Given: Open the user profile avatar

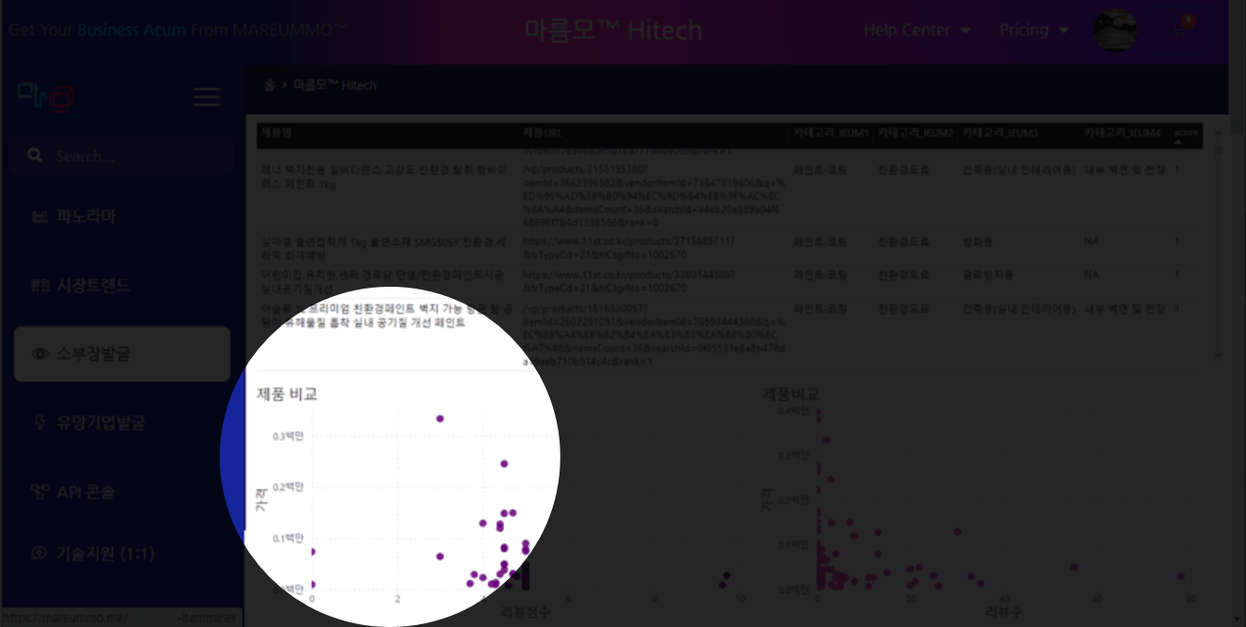Looking at the screenshot, I should [x=1115, y=30].
